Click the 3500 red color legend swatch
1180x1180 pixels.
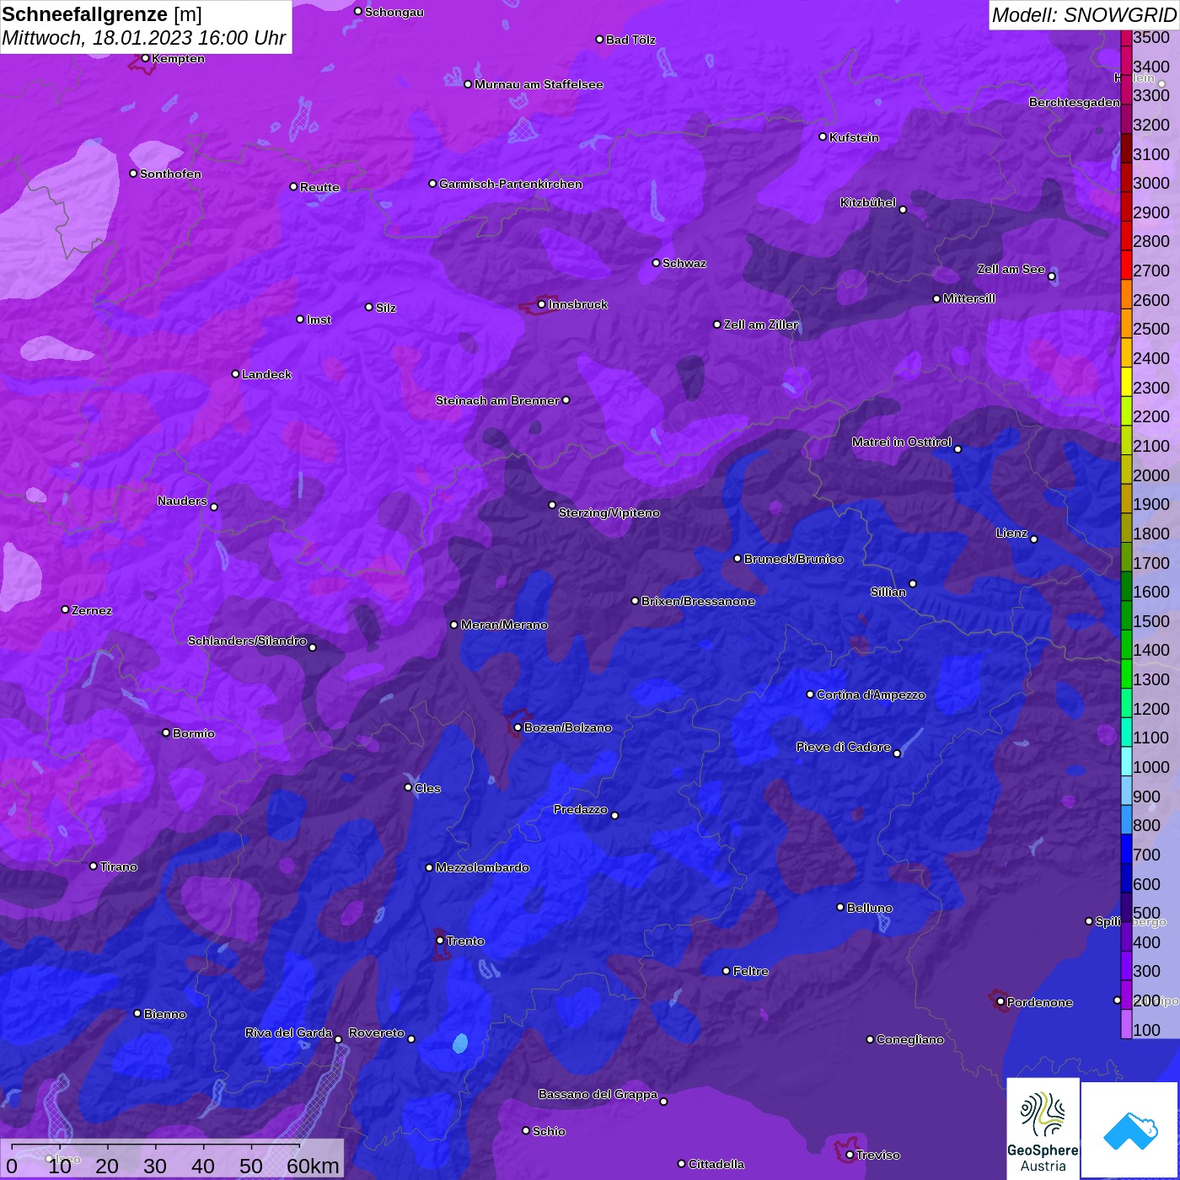[x=1126, y=38]
